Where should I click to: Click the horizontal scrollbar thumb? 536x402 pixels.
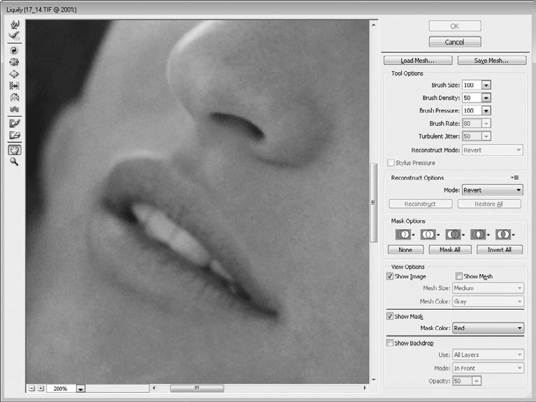(x=197, y=388)
